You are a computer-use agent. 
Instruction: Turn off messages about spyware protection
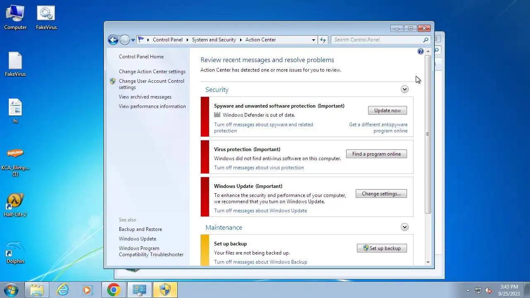[x=263, y=127]
